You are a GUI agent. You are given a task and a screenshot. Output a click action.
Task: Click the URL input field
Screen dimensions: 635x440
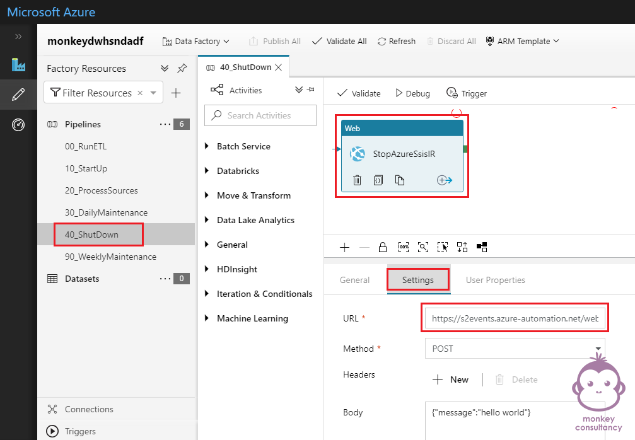pyautogui.click(x=515, y=318)
